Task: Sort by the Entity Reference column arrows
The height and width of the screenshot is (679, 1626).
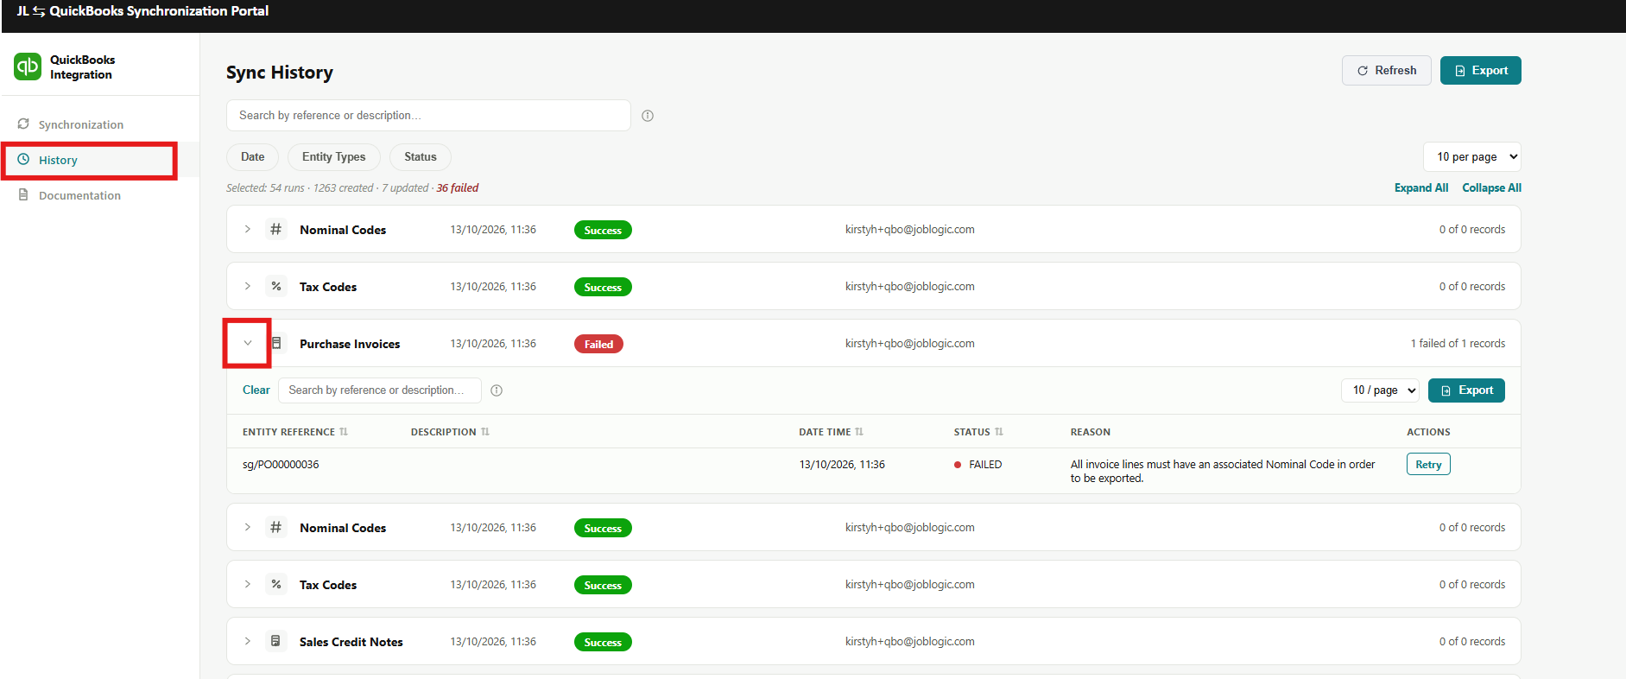Action: (344, 432)
